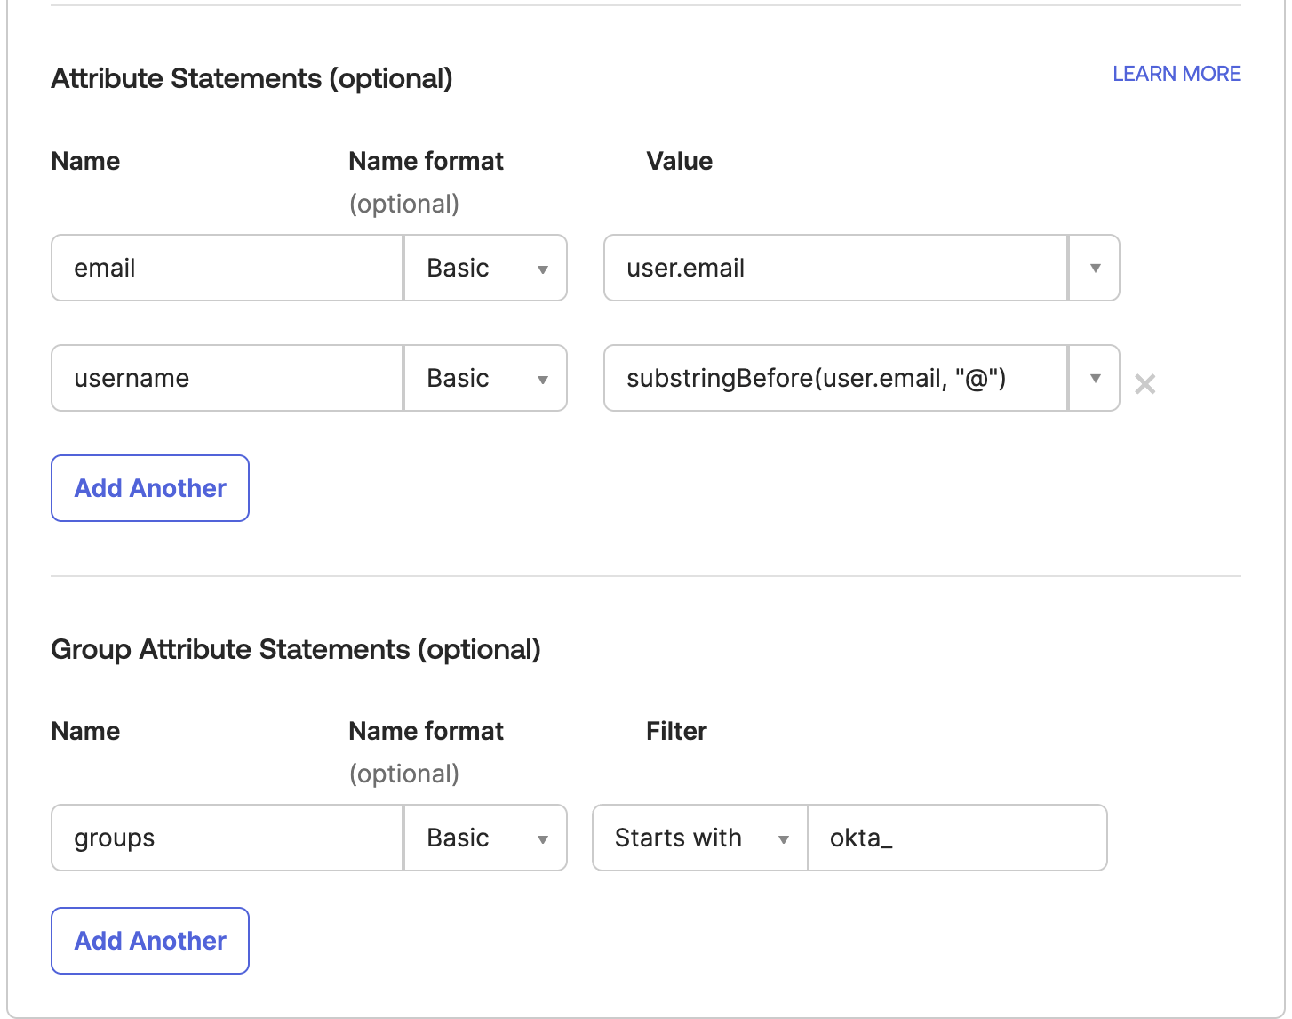Screen dimensions: 1292x1019
Task: Open the LEARN MORE link
Action: [1176, 74]
